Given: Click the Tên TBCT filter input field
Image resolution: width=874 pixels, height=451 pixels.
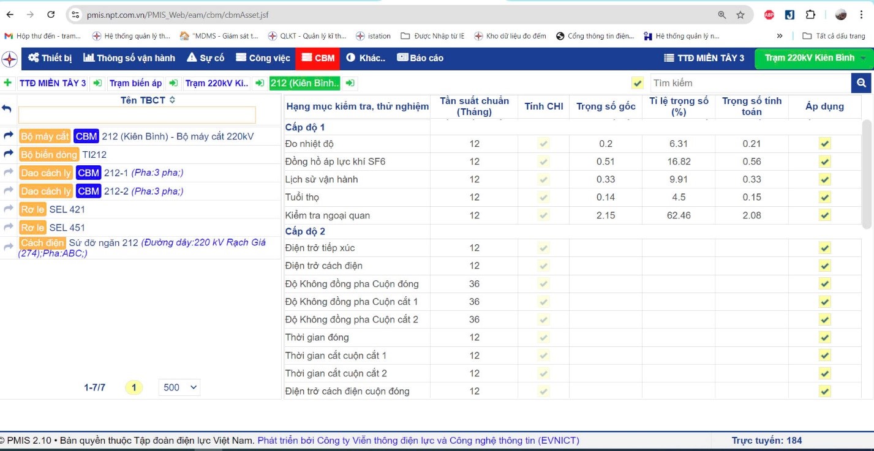Looking at the screenshot, I should [137, 115].
